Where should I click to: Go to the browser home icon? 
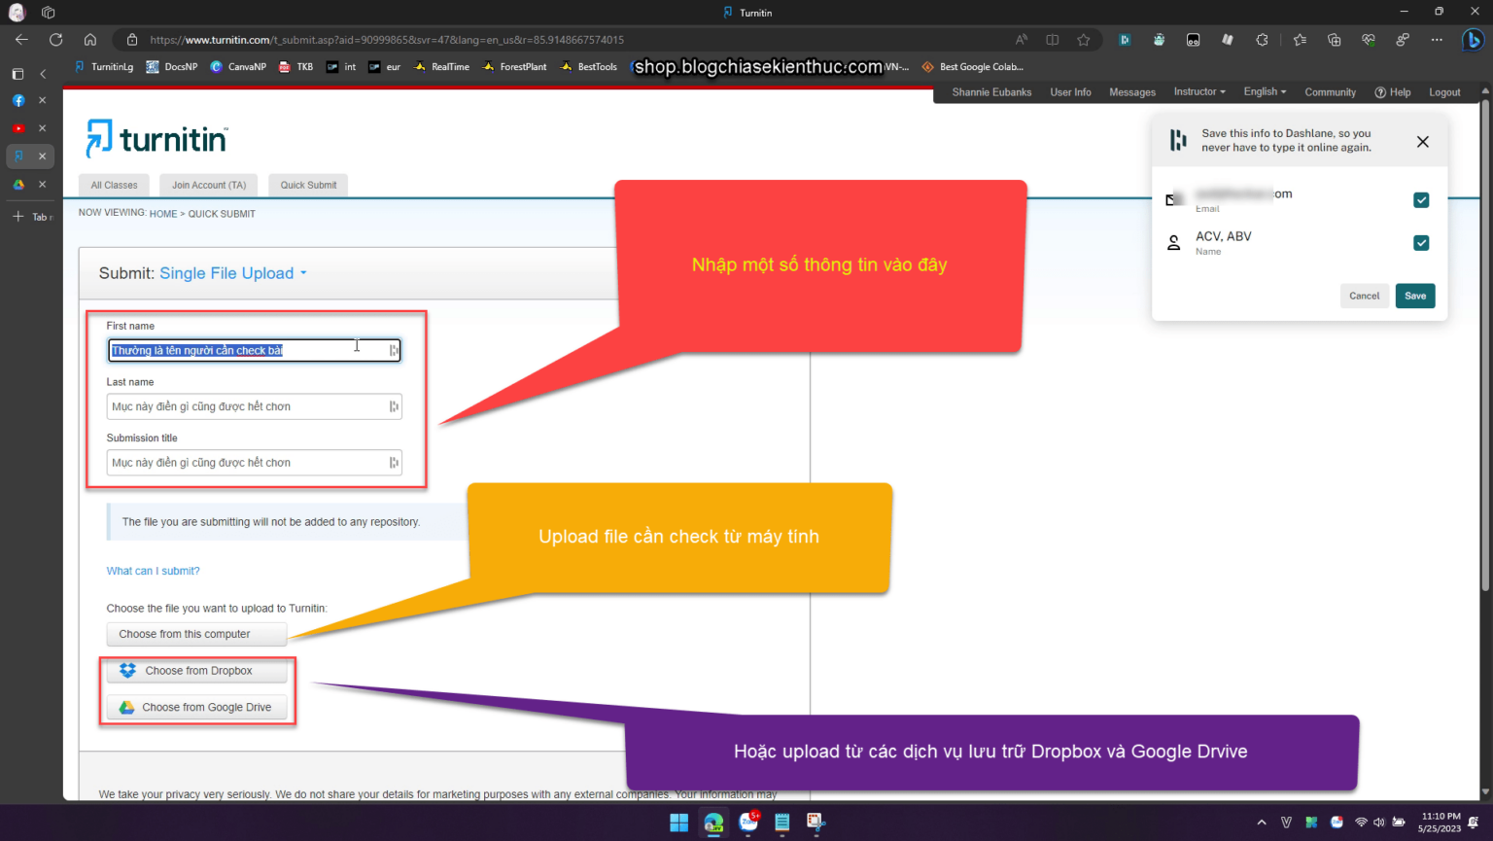pyautogui.click(x=90, y=40)
